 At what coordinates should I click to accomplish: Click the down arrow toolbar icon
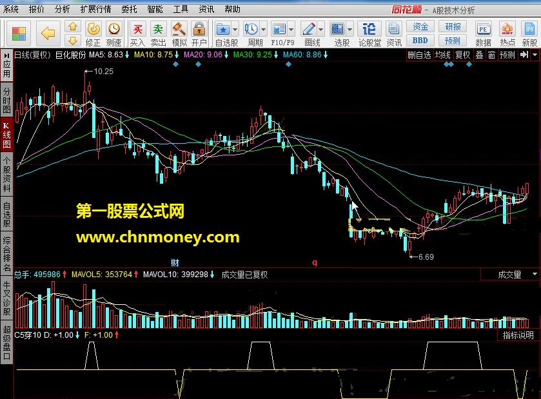73,41
